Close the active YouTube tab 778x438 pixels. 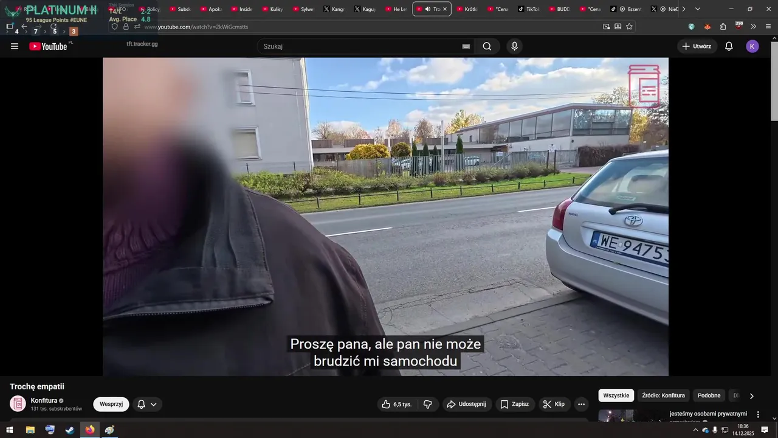pos(445,9)
